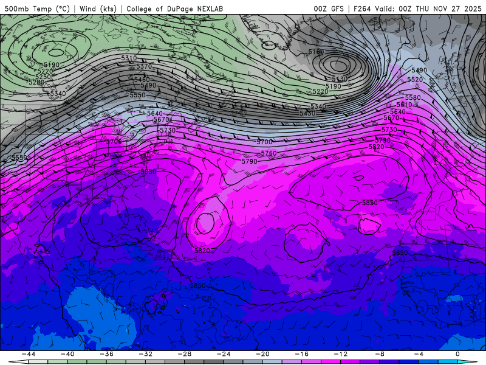Click the 5160 contour label
The image size is (486, 365).
[x=316, y=52]
